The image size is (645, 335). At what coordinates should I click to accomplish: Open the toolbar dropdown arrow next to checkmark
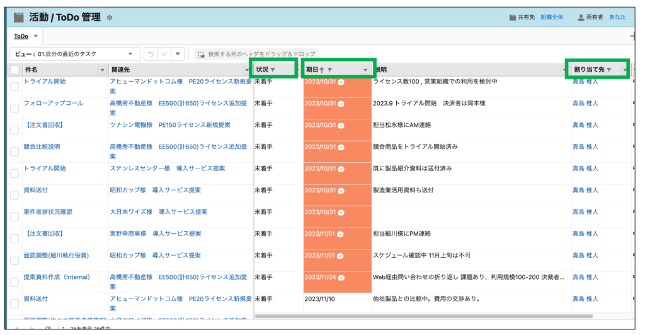pos(178,54)
